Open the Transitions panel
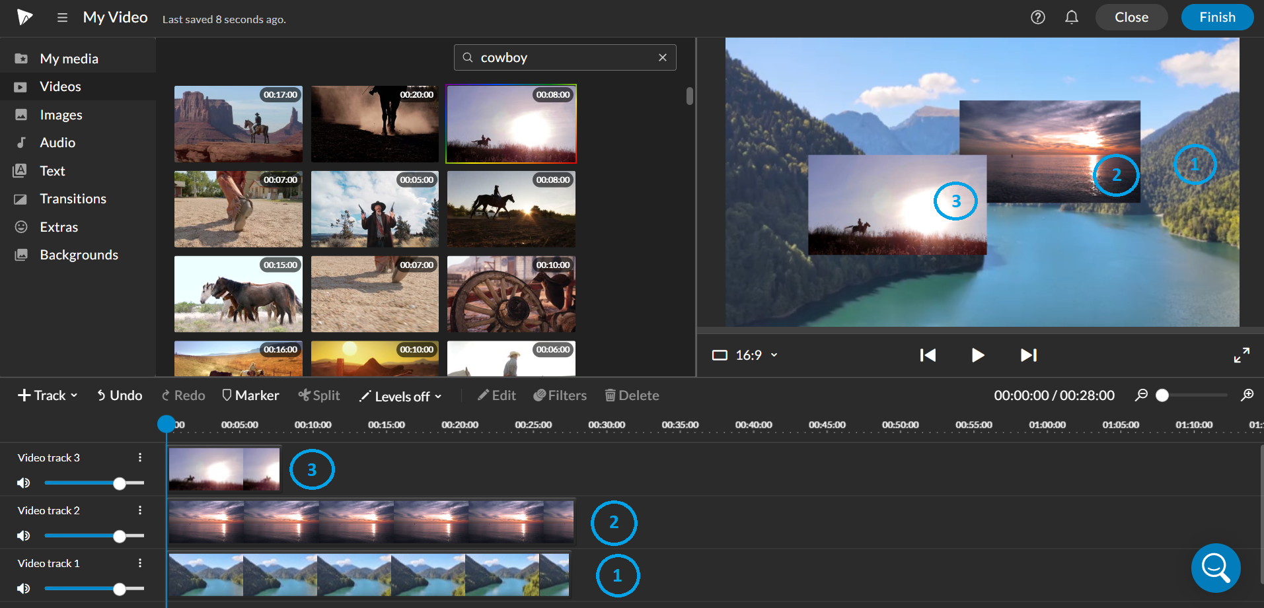1264x608 pixels. tap(73, 198)
